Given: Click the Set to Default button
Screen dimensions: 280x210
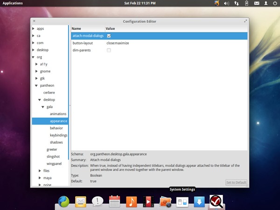Looking at the screenshot, I should point(236,182).
